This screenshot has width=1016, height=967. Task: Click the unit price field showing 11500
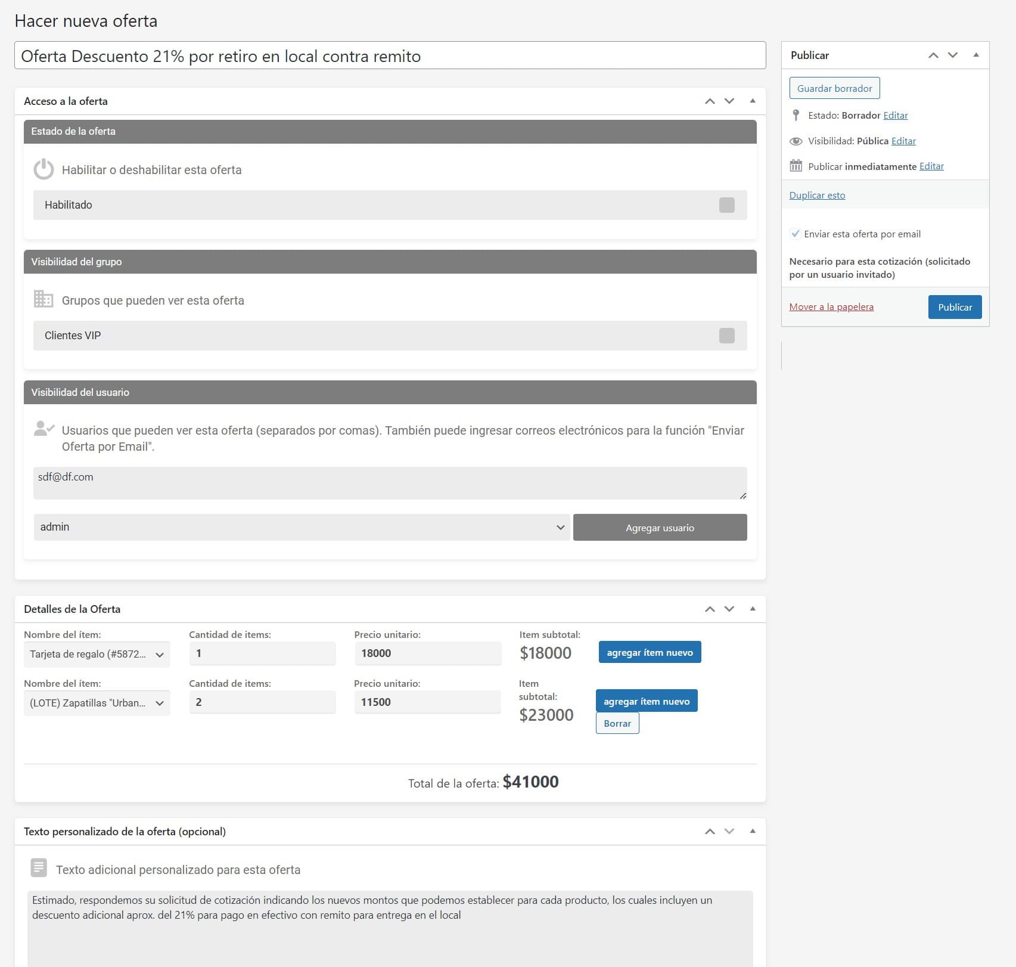coord(427,702)
